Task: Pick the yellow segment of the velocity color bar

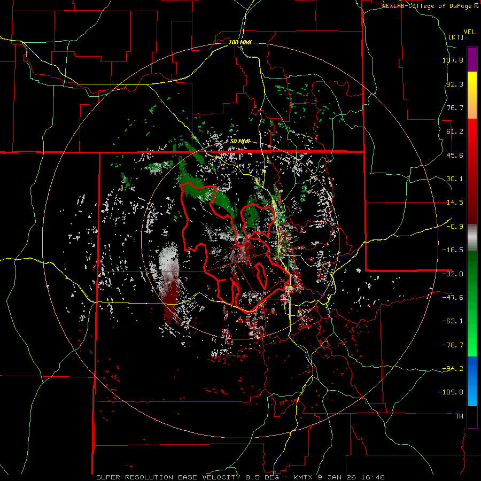Action: coord(472,95)
